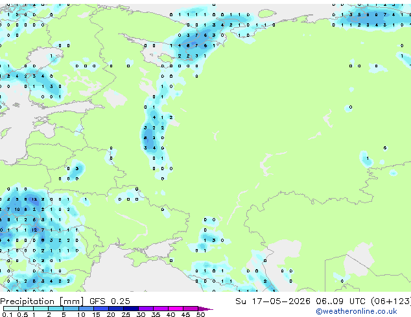Screen dimensions: 411x317
Task: Click the '35' legend scale label
Action: [156, 314]
